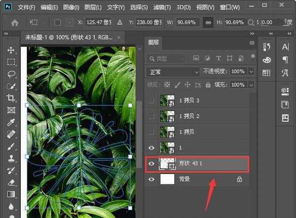This screenshot has width=296, height=218.
Task: Activate the Crop tool
Action: (11, 98)
